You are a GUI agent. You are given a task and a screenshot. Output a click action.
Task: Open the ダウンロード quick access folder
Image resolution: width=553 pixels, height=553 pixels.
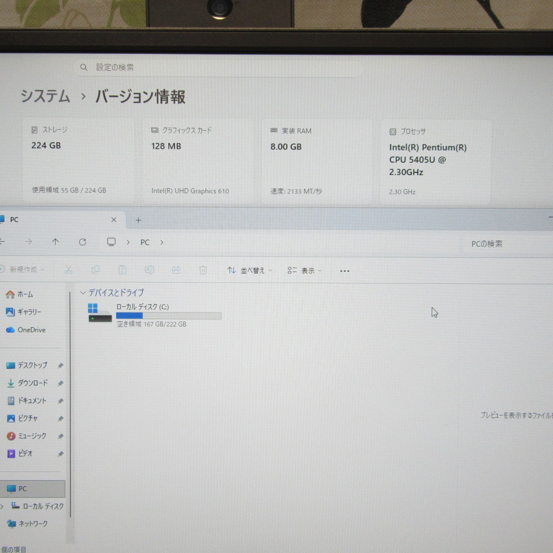(27, 383)
